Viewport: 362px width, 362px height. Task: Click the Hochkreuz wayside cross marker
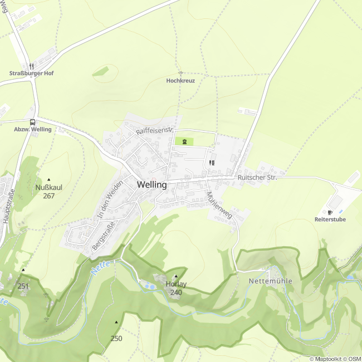click(x=181, y=73)
